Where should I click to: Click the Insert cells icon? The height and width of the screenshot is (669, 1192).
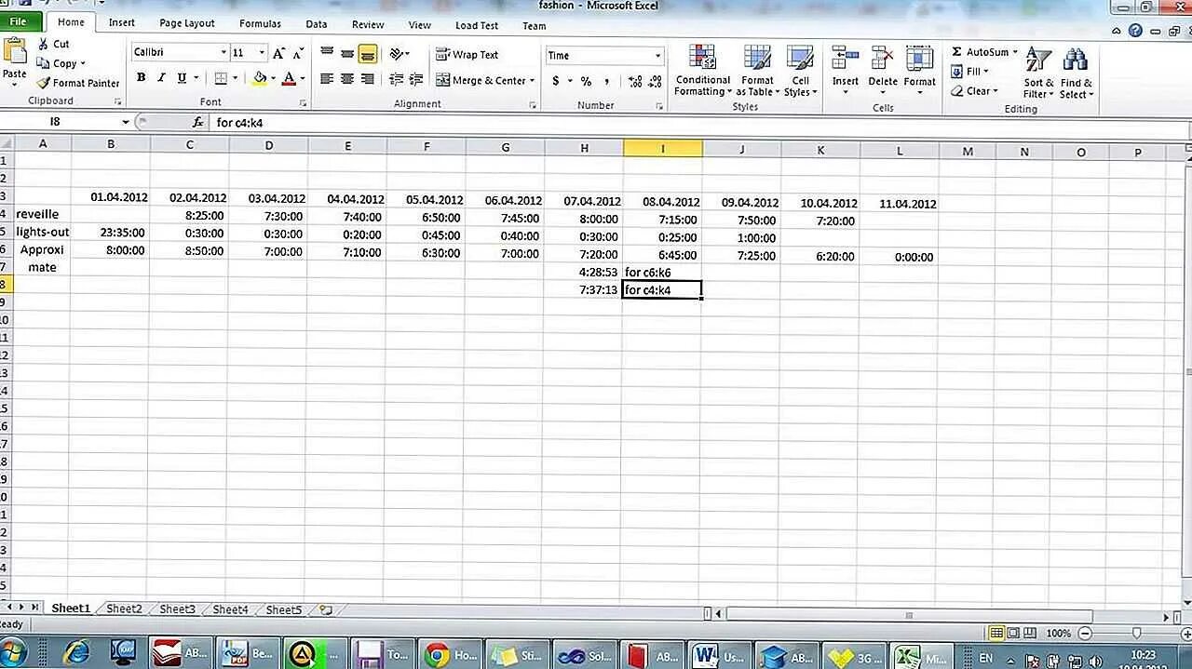pos(846,58)
